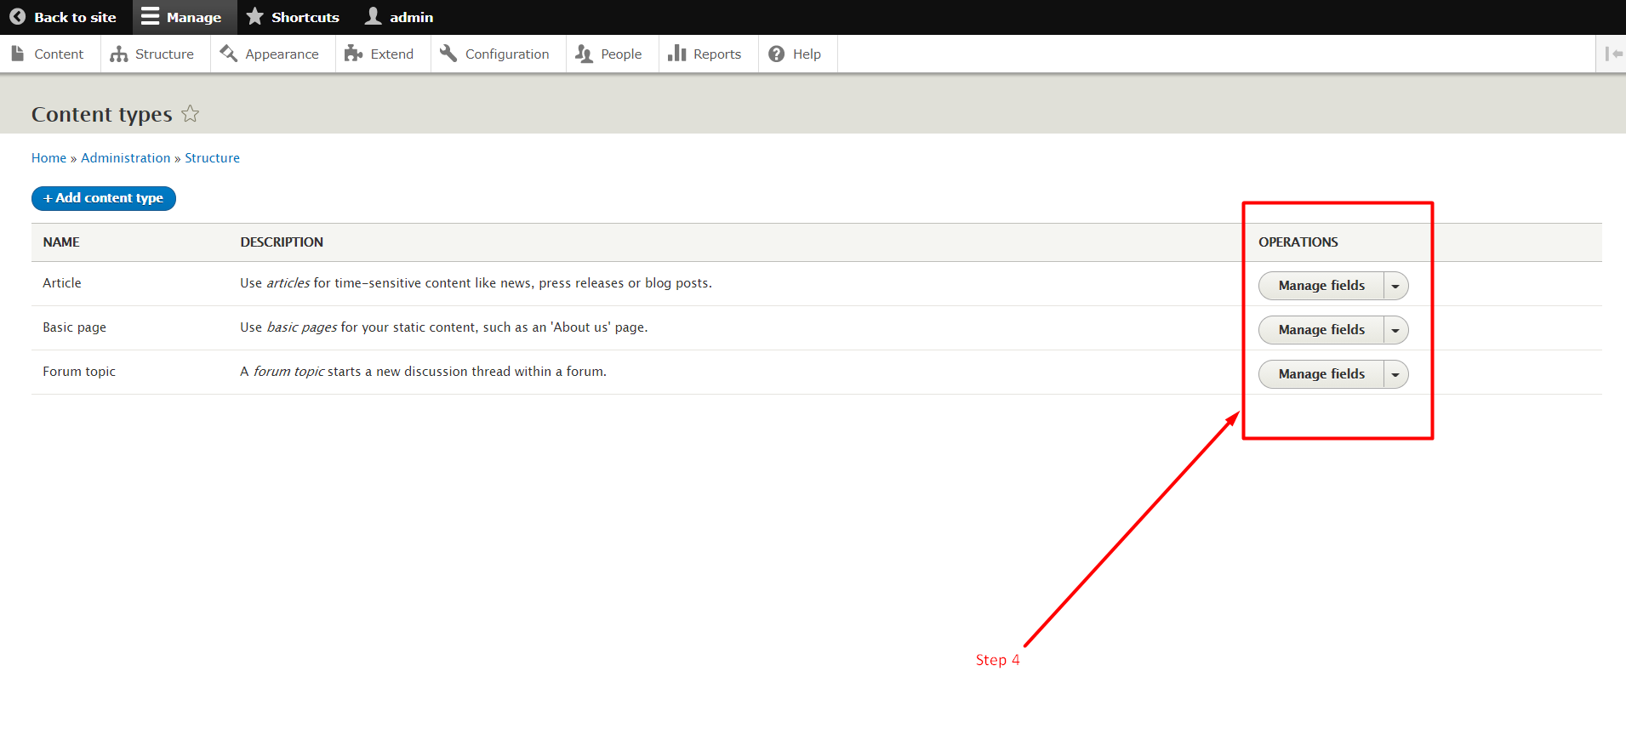1626x751 pixels.
Task: Click the Back to site arrow icon
Action: tap(17, 17)
